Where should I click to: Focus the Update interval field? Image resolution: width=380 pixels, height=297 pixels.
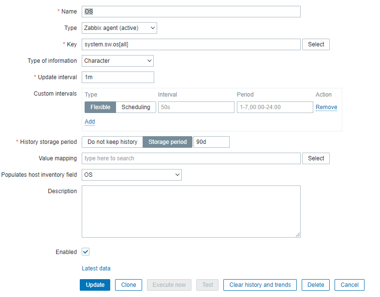[118, 77]
